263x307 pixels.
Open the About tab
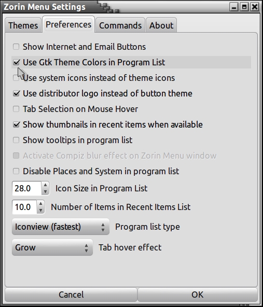(x=161, y=25)
